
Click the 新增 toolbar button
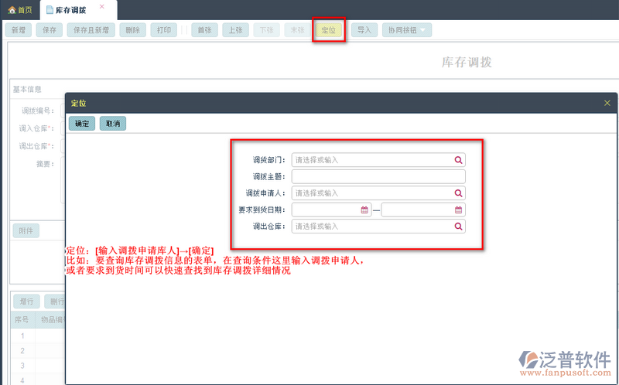click(x=18, y=30)
